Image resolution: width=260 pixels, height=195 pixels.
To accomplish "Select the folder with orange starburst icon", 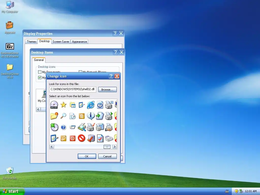I will [x=54, y=116].
